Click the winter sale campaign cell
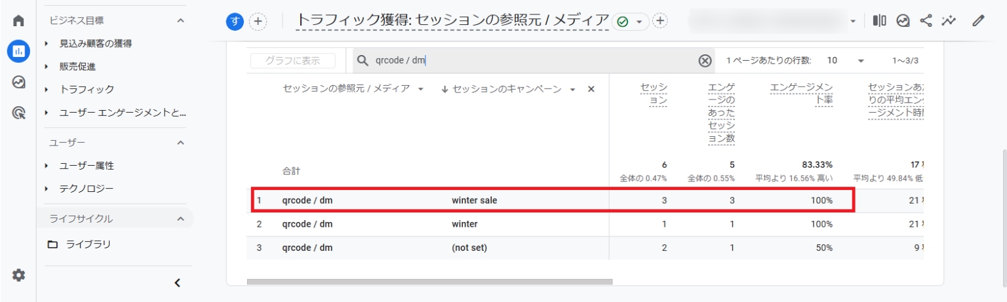1007x302 pixels. (x=475, y=200)
